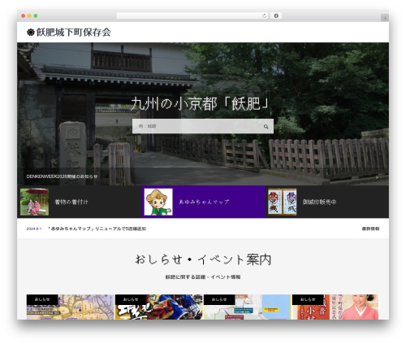Click the right chevron on news banner
Screen dimensions: 406x344
coord(377,177)
